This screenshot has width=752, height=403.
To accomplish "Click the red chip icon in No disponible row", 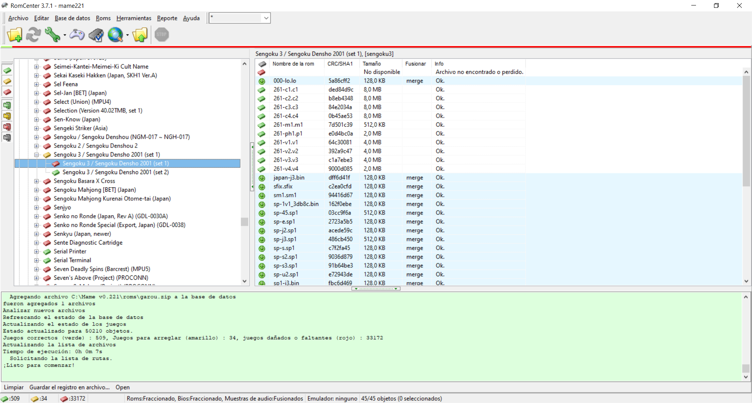I will 262,72.
